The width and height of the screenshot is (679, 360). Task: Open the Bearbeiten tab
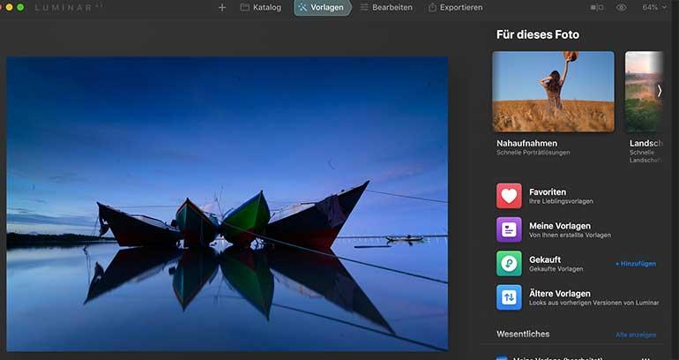click(x=386, y=7)
